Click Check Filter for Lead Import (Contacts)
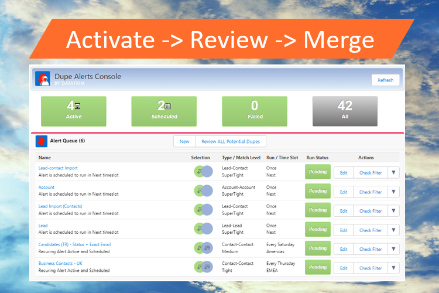This screenshot has width=439, height=293. (371, 211)
